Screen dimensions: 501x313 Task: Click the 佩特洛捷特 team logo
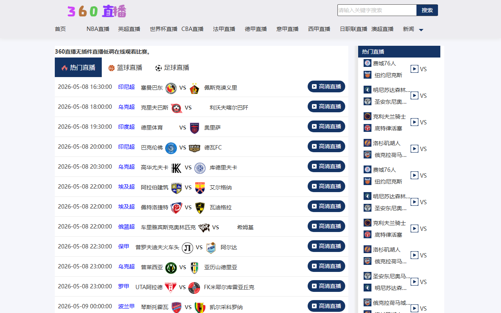point(177,208)
